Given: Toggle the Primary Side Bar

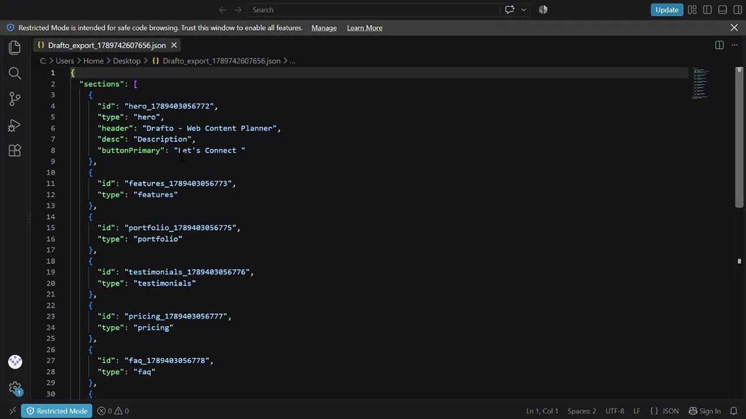Looking at the screenshot, I should tap(707, 10).
